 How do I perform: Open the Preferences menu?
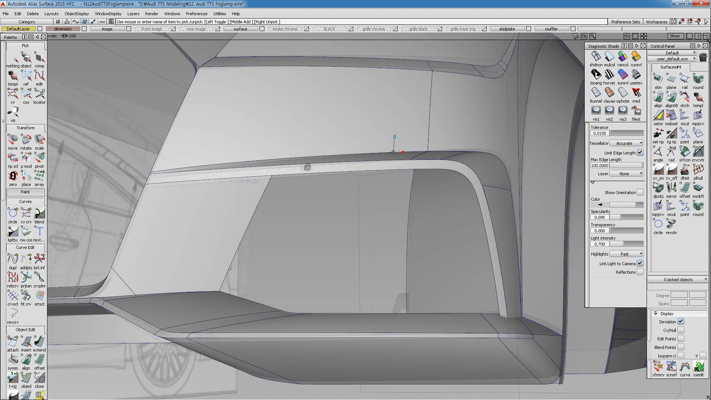(197, 14)
